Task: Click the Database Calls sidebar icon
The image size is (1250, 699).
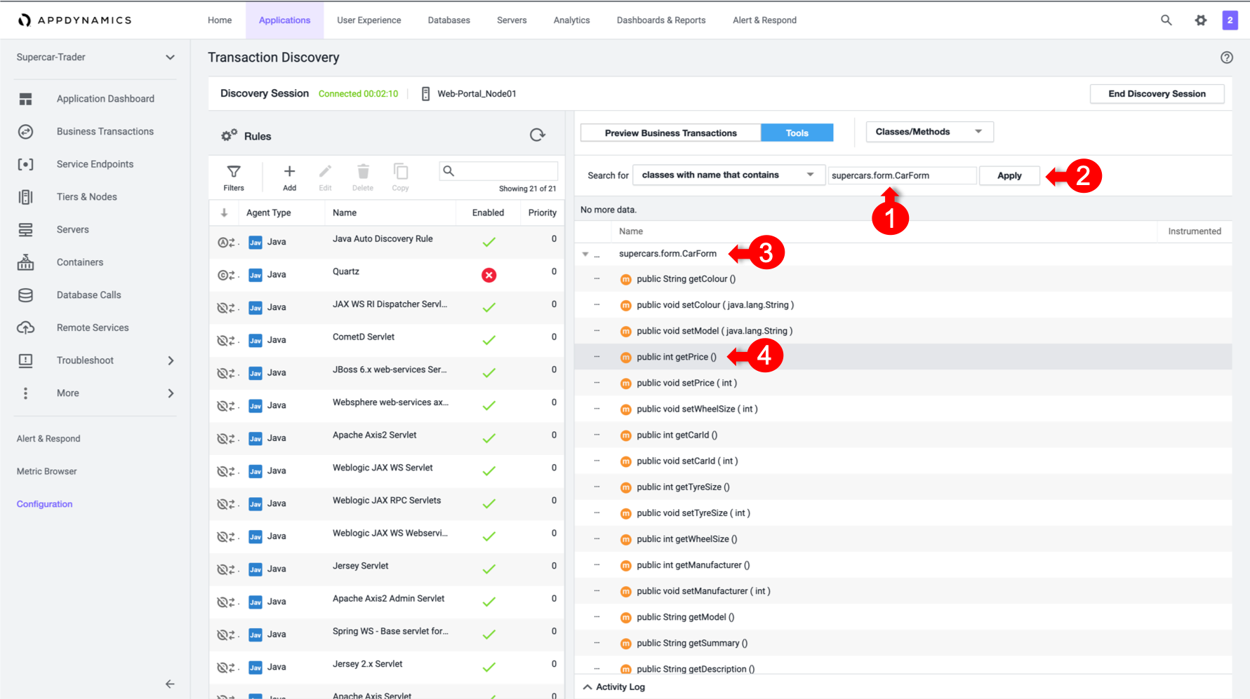Action: click(26, 295)
